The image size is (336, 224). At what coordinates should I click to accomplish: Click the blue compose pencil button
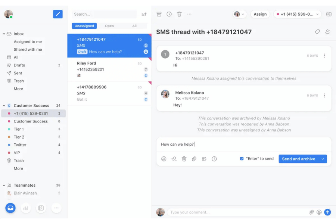point(57,14)
